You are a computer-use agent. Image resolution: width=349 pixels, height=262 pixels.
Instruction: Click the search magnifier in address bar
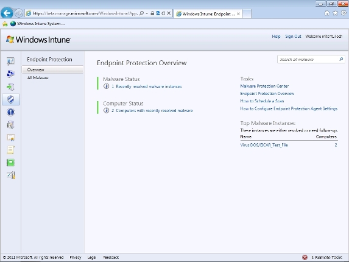click(x=141, y=13)
